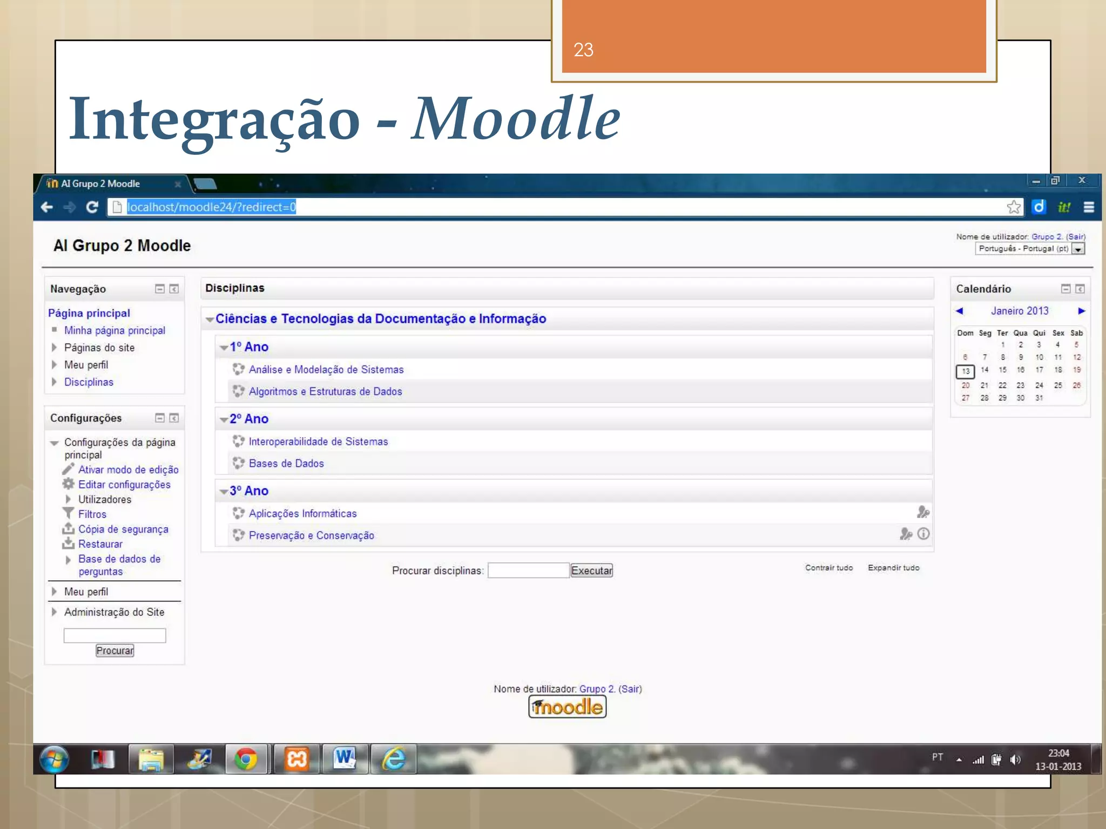This screenshot has height=829, width=1106.
Task: Show summary info icon for Preservação e Conservação
Action: pos(923,534)
